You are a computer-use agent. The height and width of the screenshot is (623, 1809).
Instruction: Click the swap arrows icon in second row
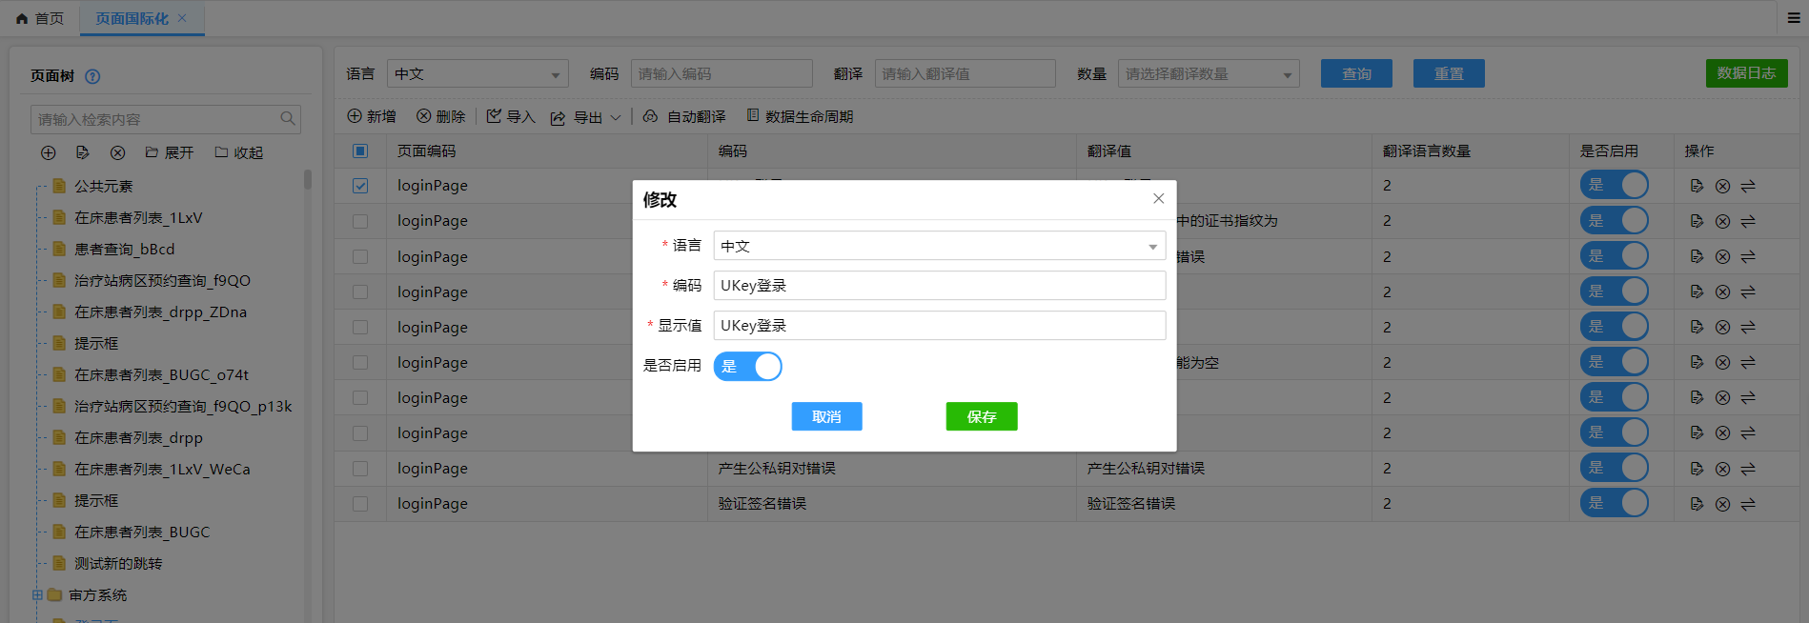tap(1748, 221)
